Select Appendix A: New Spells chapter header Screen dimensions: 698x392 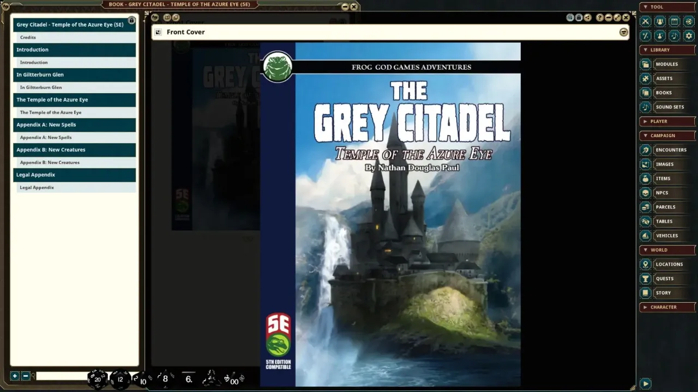coord(74,125)
